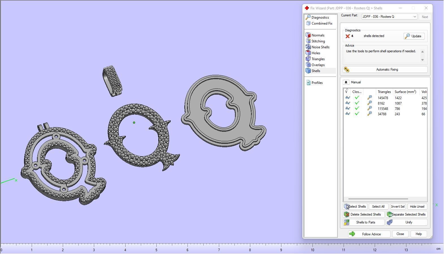This screenshot has width=444, height=254.
Task: Click the Next part button
Action: (x=425, y=17)
